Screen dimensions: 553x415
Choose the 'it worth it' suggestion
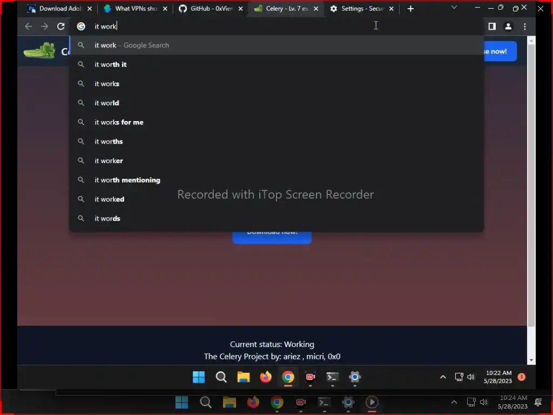point(276,65)
